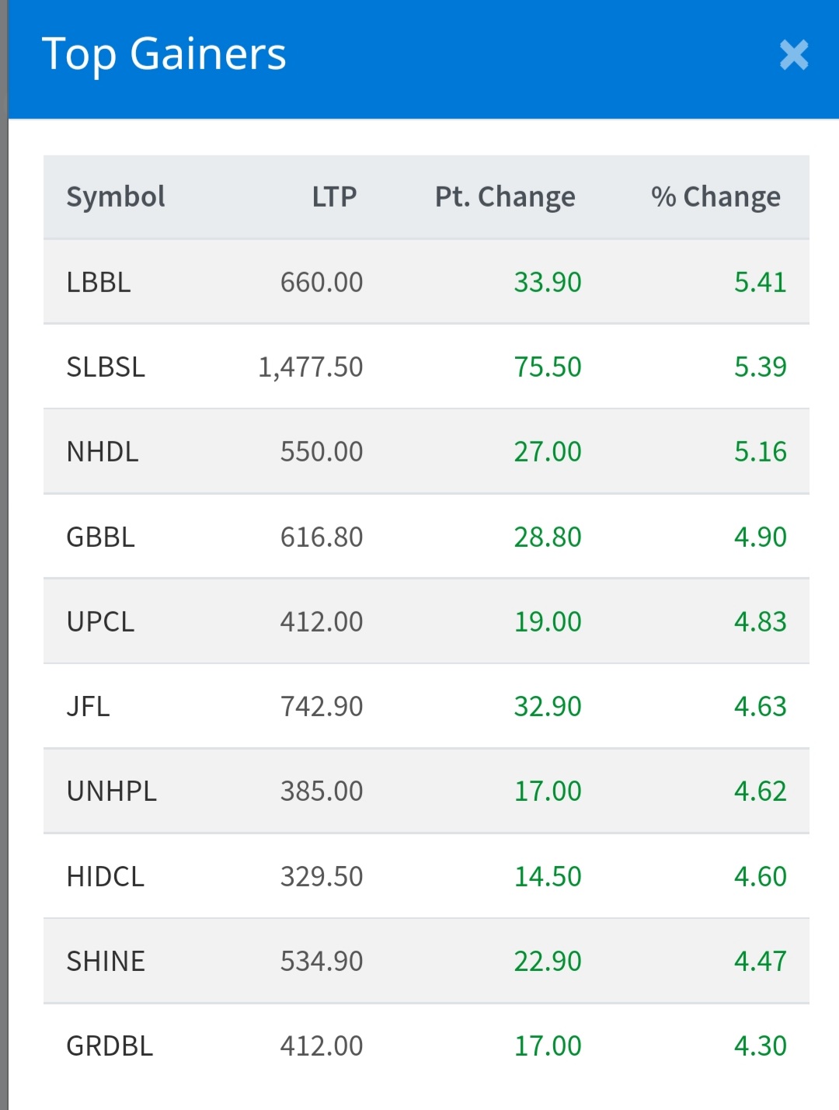839x1110 pixels.
Task: Select the SHINE symbol
Action: coord(106,961)
